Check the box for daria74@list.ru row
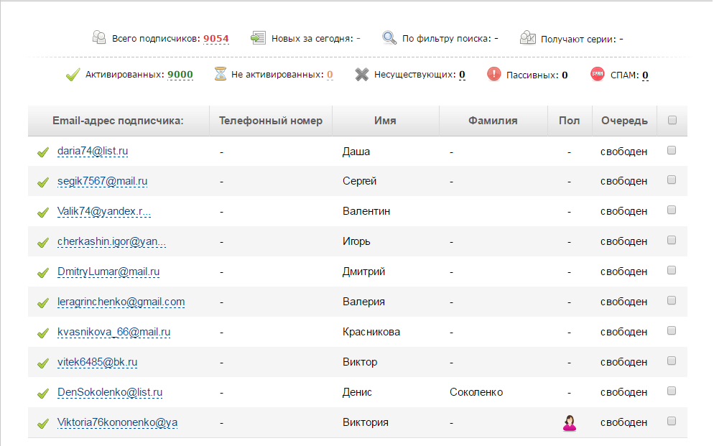The width and height of the screenshot is (714, 446). click(x=672, y=151)
